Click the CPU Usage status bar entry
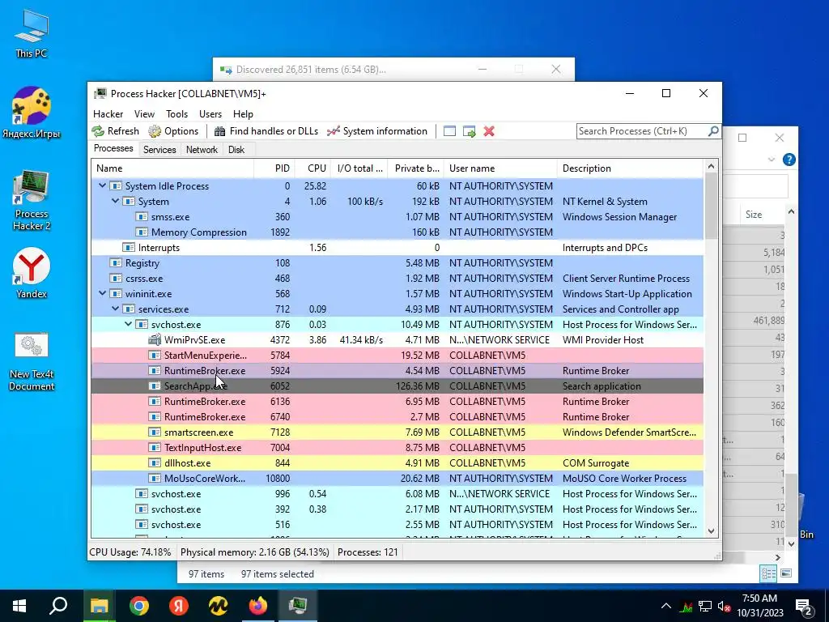This screenshot has width=829, height=622. [130, 552]
